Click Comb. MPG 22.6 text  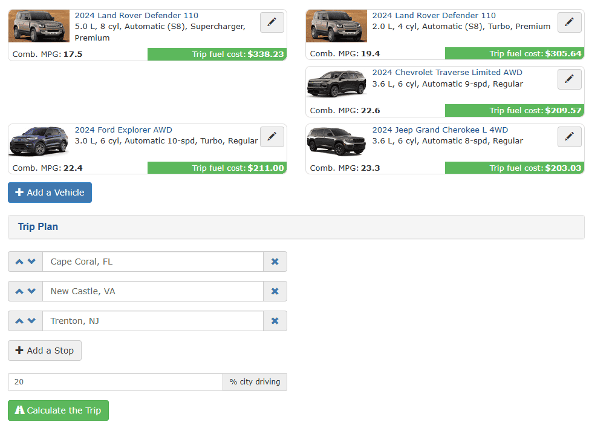tap(345, 111)
